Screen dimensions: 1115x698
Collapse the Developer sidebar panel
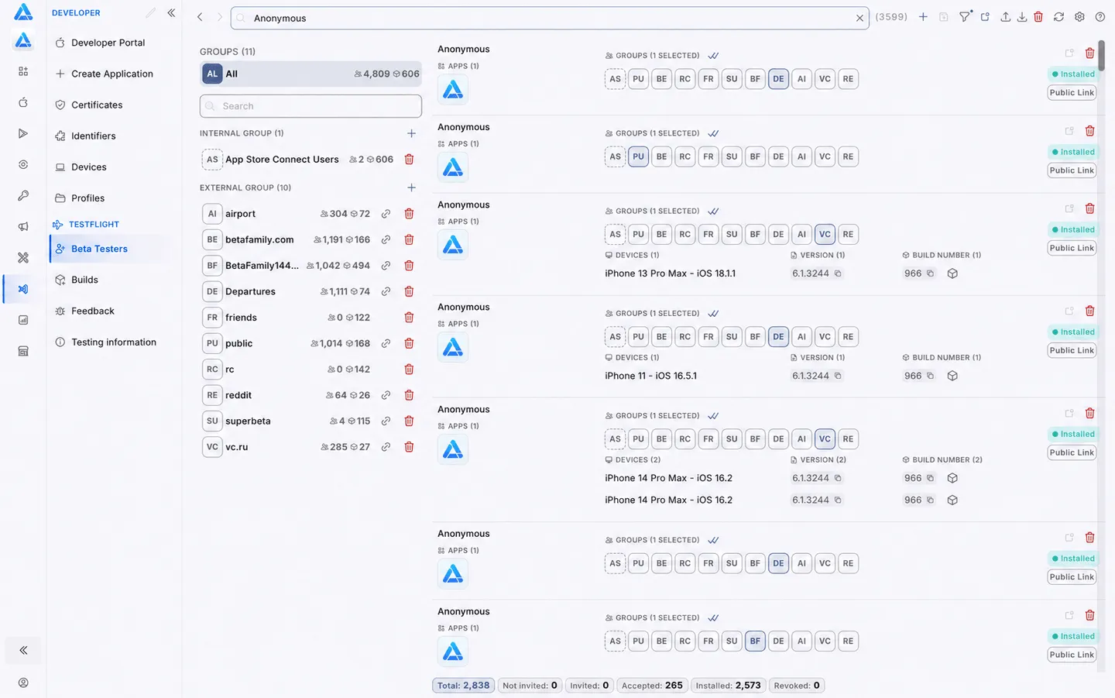171,12
